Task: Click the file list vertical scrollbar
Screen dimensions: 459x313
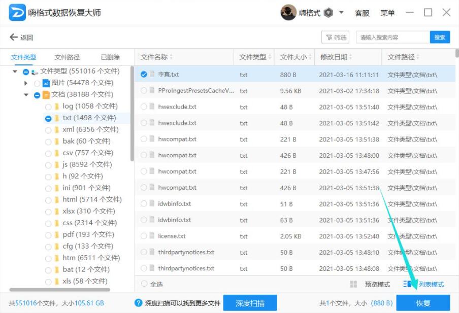Action: [x=457, y=54]
